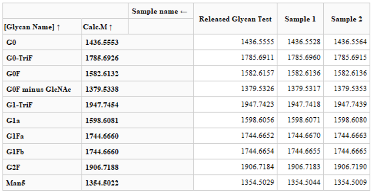
Task: Click the left arrow after Sample name
Action: coord(184,11)
